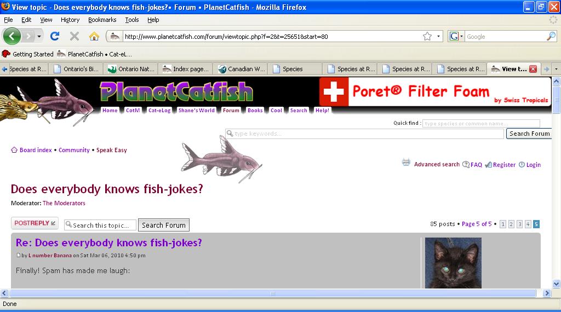
Task: Open the Search nav link
Action: 299,111
